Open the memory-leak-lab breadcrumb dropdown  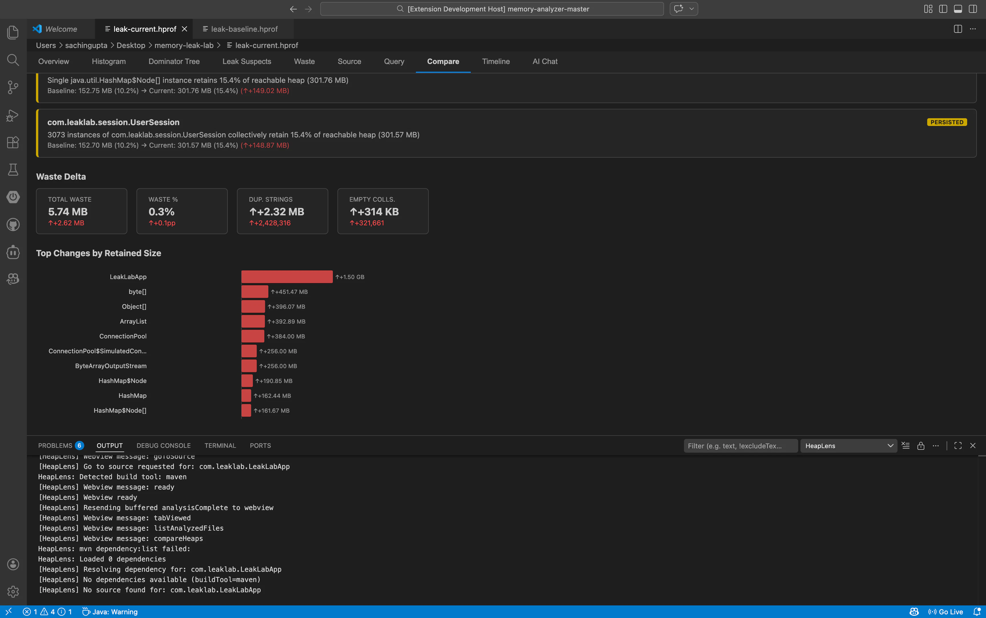184,45
